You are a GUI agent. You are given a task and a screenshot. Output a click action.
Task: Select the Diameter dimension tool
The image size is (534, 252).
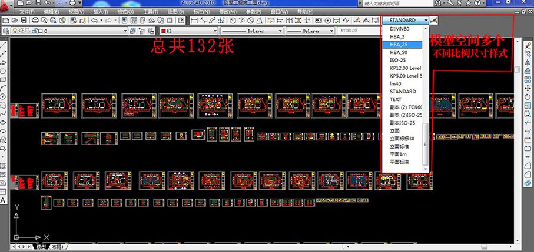(x=250, y=21)
